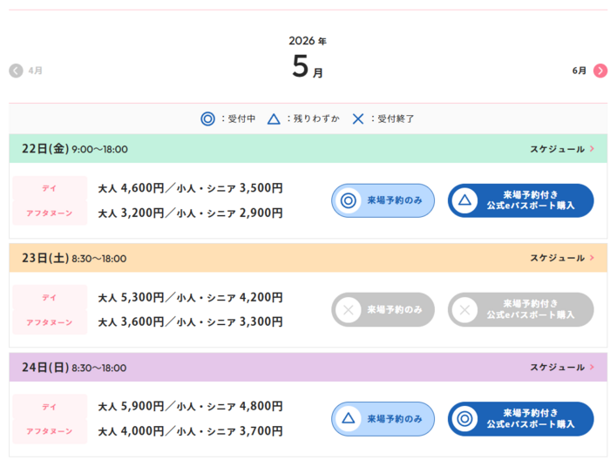Click price 大人 4,600円／小人・シニア 3,500円
610x460 pixels.
[190, 188]
